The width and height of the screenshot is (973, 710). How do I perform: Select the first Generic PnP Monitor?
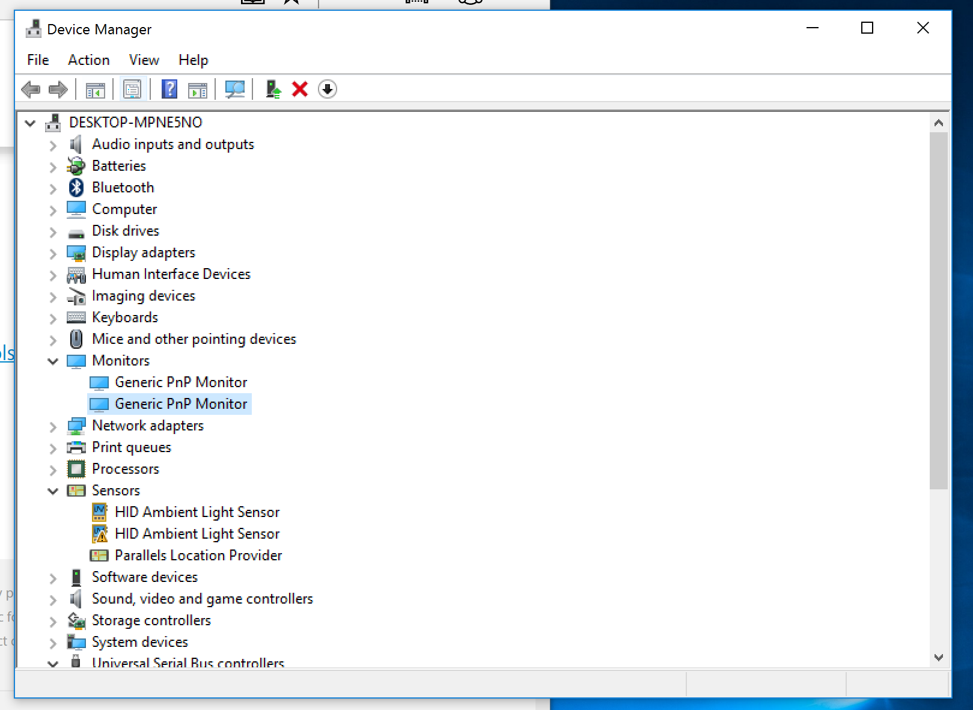pos(181,382)
